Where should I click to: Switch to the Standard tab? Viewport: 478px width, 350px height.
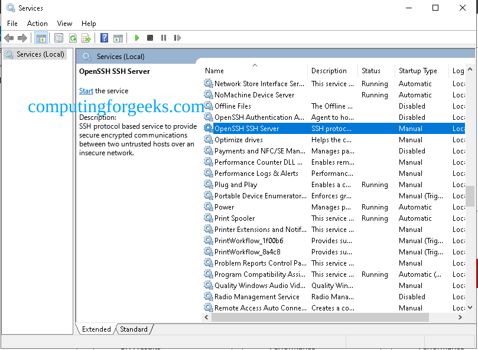[x=134, y=329]
